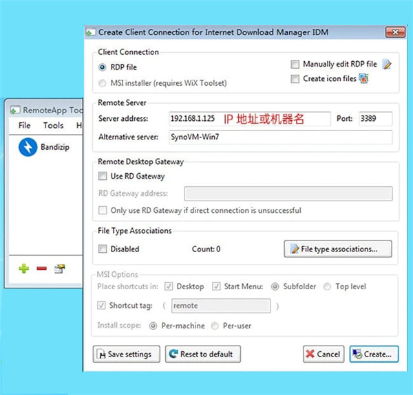The width and height of the screenshot is (413, 395).
Task: Select the Bandizip app in RemoteApp Tool list
Action: pos(44,147)
